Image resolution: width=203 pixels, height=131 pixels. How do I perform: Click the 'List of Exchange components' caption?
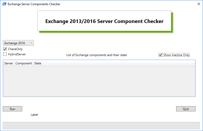coord(97,55)
